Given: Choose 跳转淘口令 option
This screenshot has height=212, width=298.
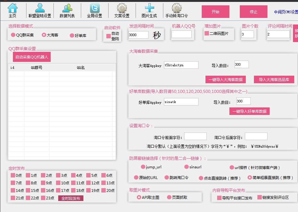Looking at the screenshot, I should (167, 177).
